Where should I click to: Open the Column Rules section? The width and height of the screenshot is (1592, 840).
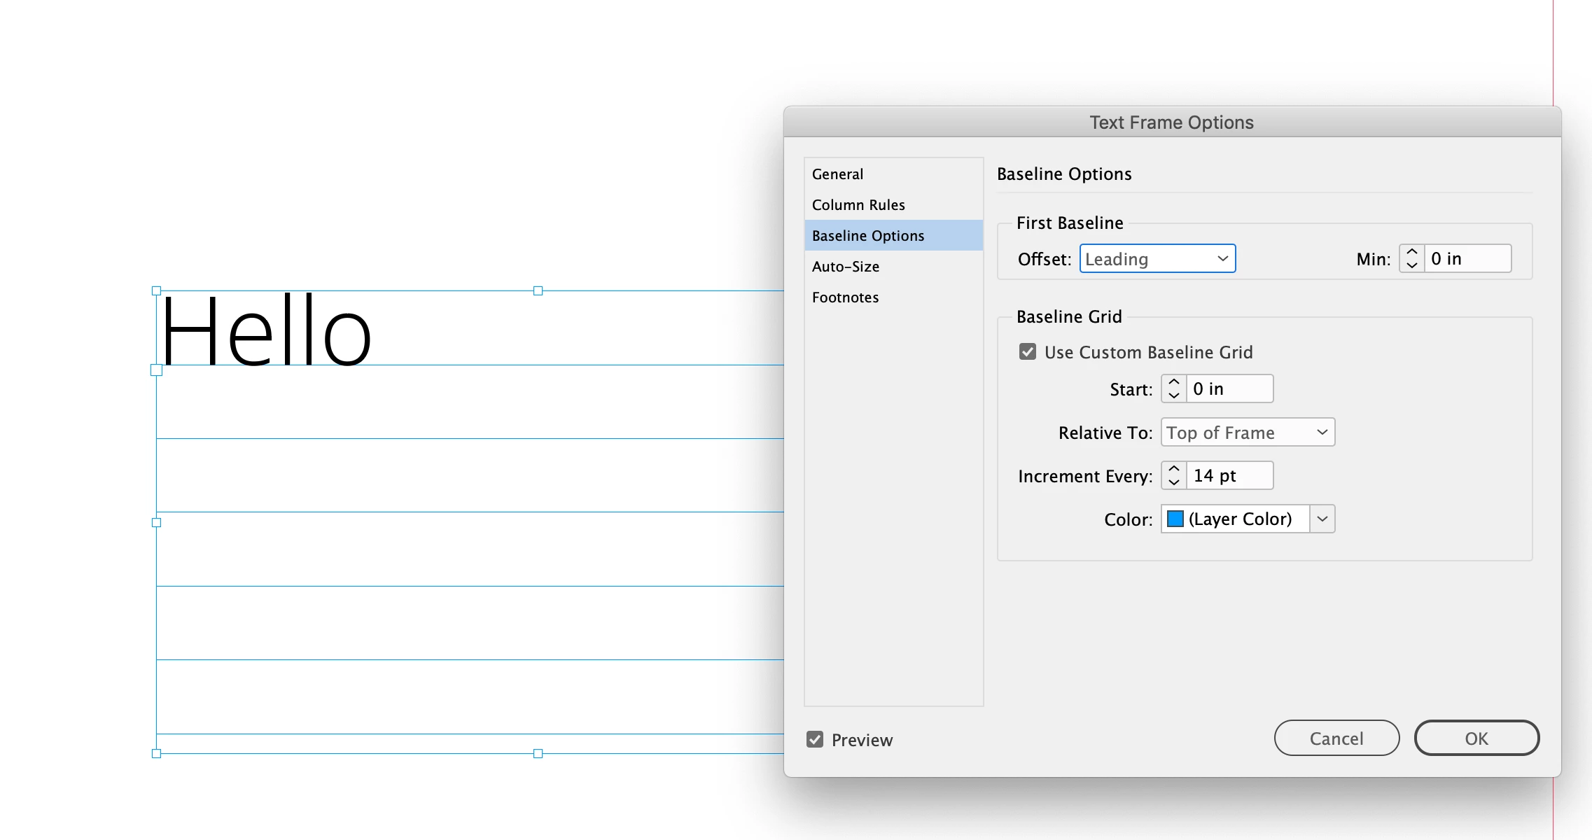pos(858,205)
